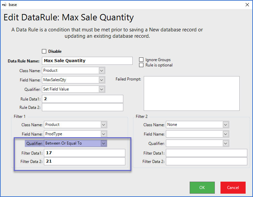
Task: Click the app icon in title bar
Action: (x=4, y=5)
